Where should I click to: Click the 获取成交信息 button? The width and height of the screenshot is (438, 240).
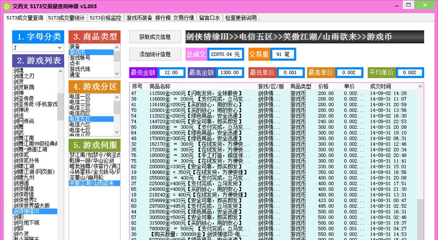click(155, 37)
